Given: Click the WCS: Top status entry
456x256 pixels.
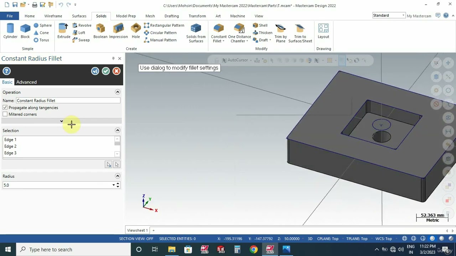Looking at the screenshot, I should pos(384,239).
